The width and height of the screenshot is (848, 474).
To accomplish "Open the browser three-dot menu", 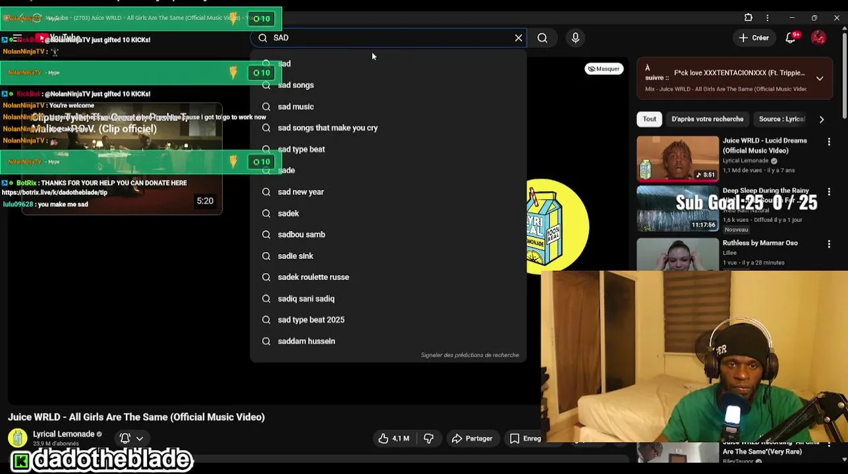I will [x=768, y=18].
